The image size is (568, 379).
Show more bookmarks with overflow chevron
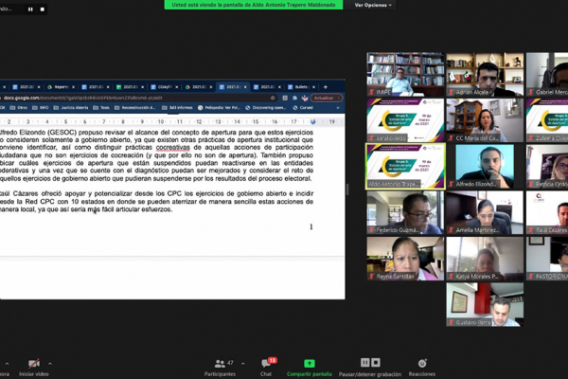(338, 108)
